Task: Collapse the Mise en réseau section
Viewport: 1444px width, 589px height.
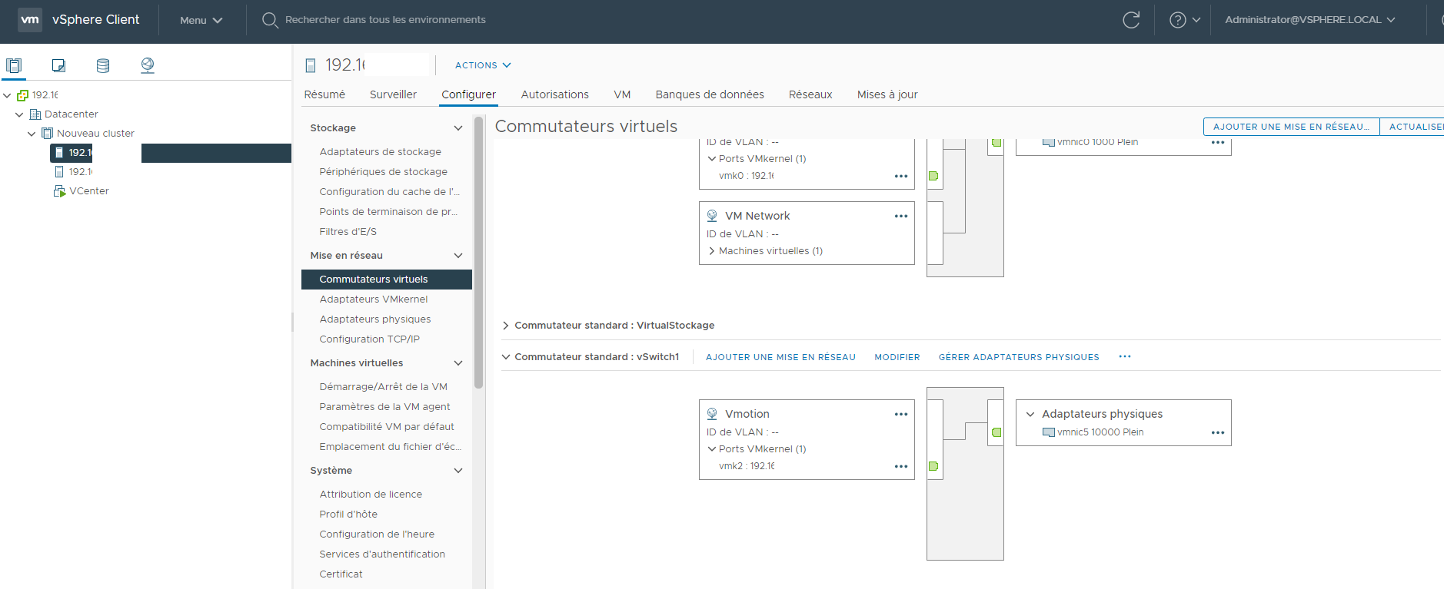Action: (458, 256)
